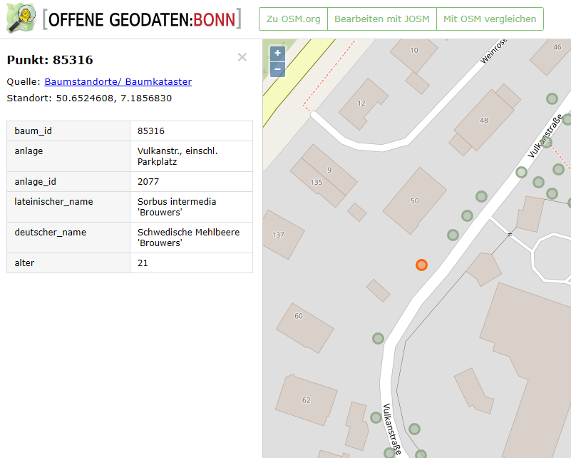
Task: Select the tree marker nearest building 48
Action: pos(521,172)
